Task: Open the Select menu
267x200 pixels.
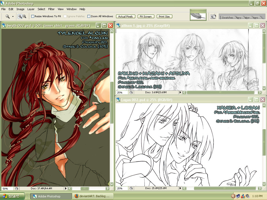Action: click(x=41, y=9)
